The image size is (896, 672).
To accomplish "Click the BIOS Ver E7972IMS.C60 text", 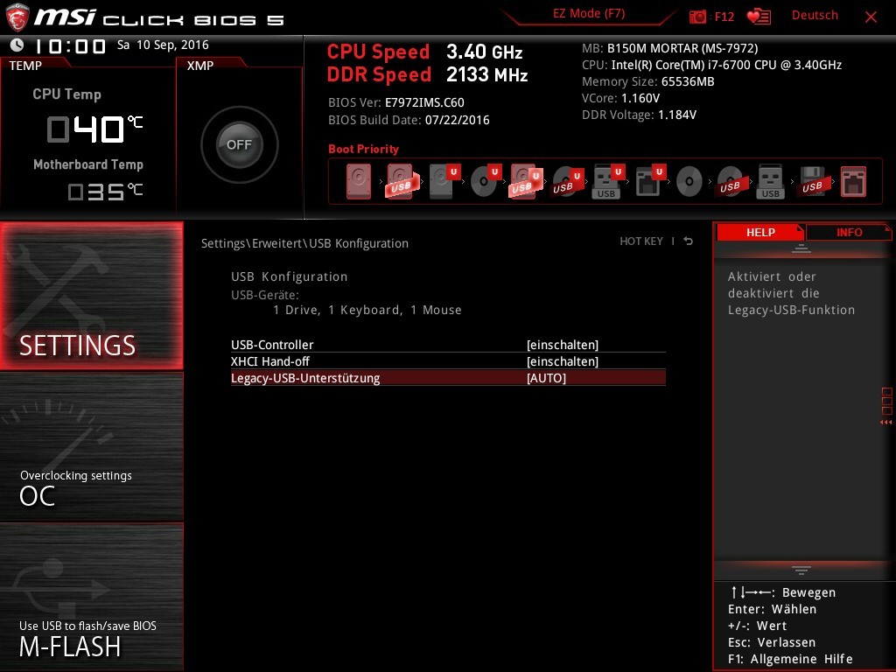I will pos(396,102).
